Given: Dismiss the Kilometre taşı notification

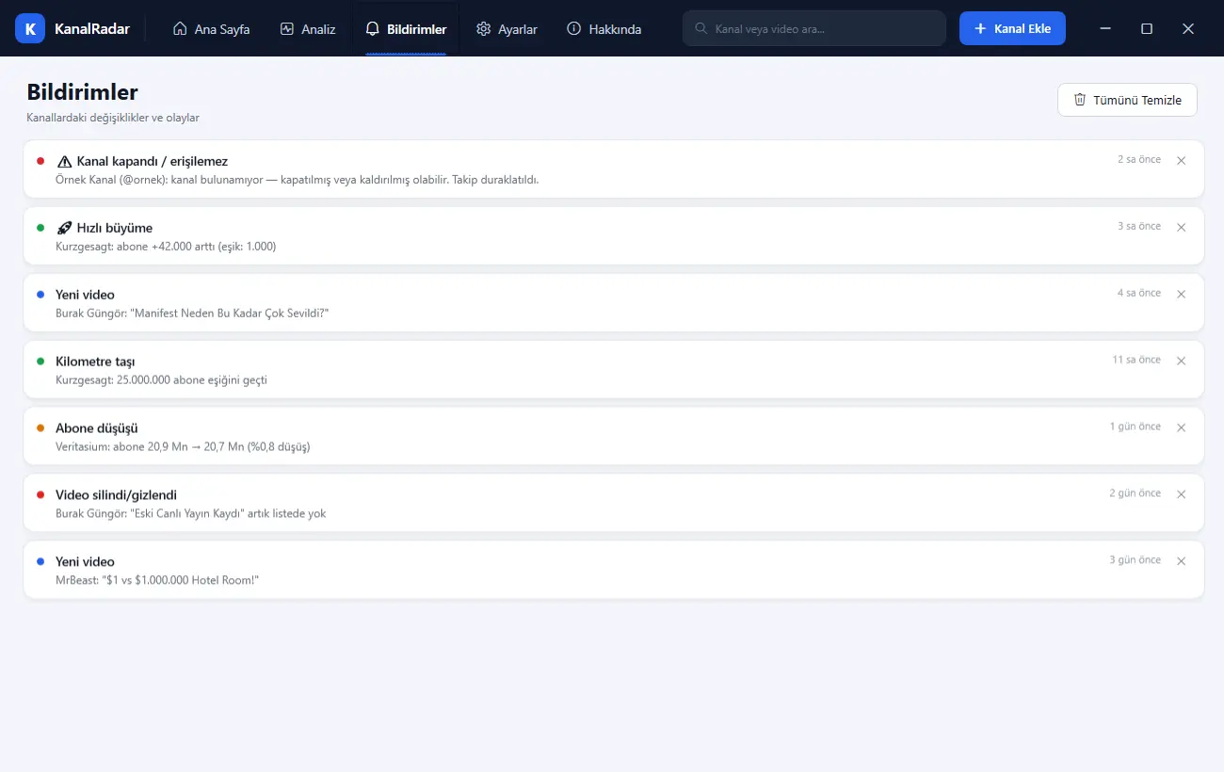Looking at the screenshot, I should click(1182, 362).
